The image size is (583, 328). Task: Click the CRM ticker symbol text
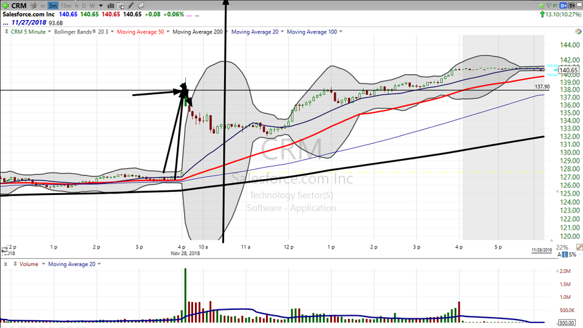click(x=19, y=5)
